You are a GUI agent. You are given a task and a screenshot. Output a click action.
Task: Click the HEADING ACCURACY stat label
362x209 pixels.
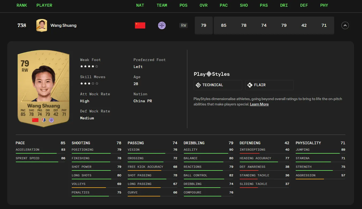256,158
